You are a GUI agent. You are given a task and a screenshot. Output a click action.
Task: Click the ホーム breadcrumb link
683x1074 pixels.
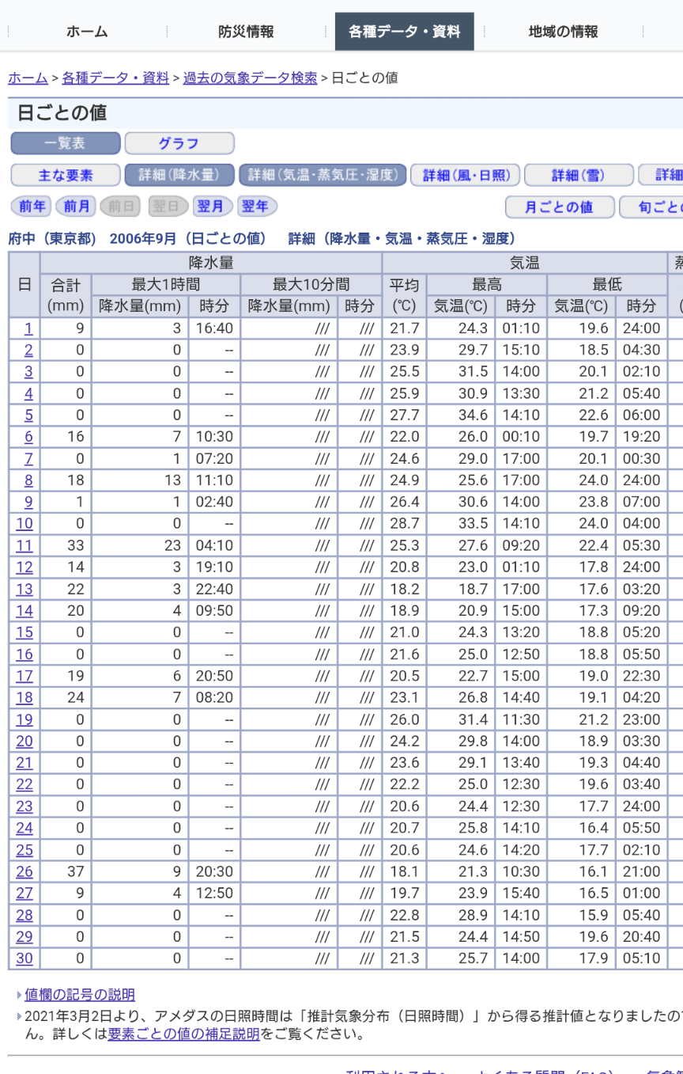click(27, 78)
